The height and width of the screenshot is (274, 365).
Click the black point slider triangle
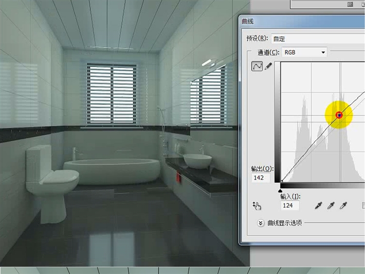coord(280,191)
